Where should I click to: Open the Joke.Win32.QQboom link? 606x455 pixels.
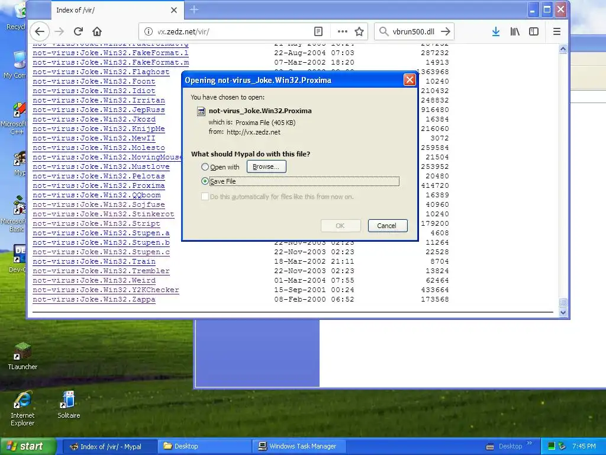point(96,195)
